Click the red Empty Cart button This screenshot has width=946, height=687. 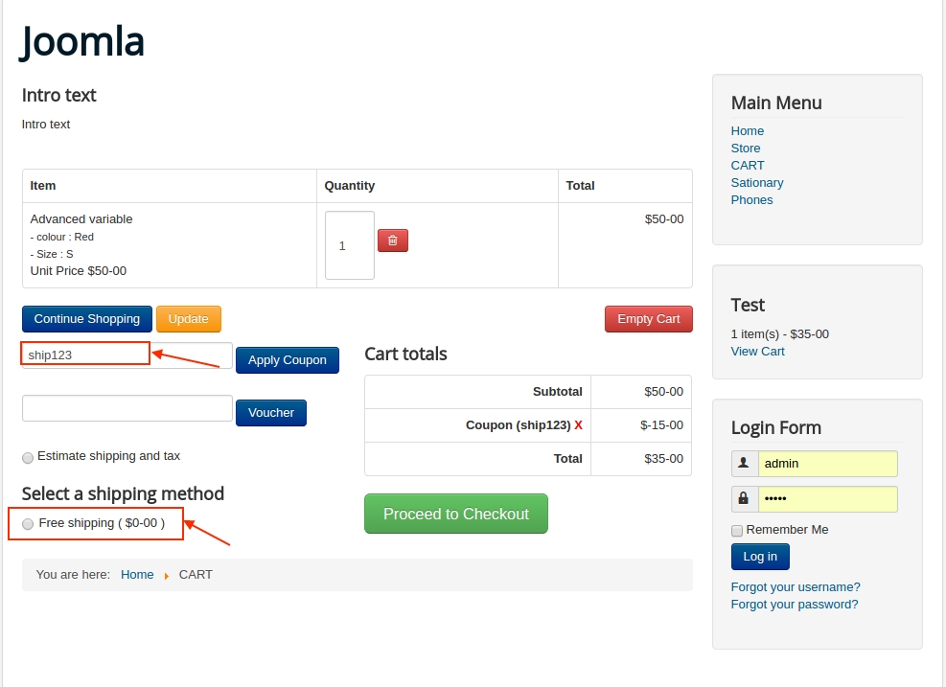(x=648, y=319)
